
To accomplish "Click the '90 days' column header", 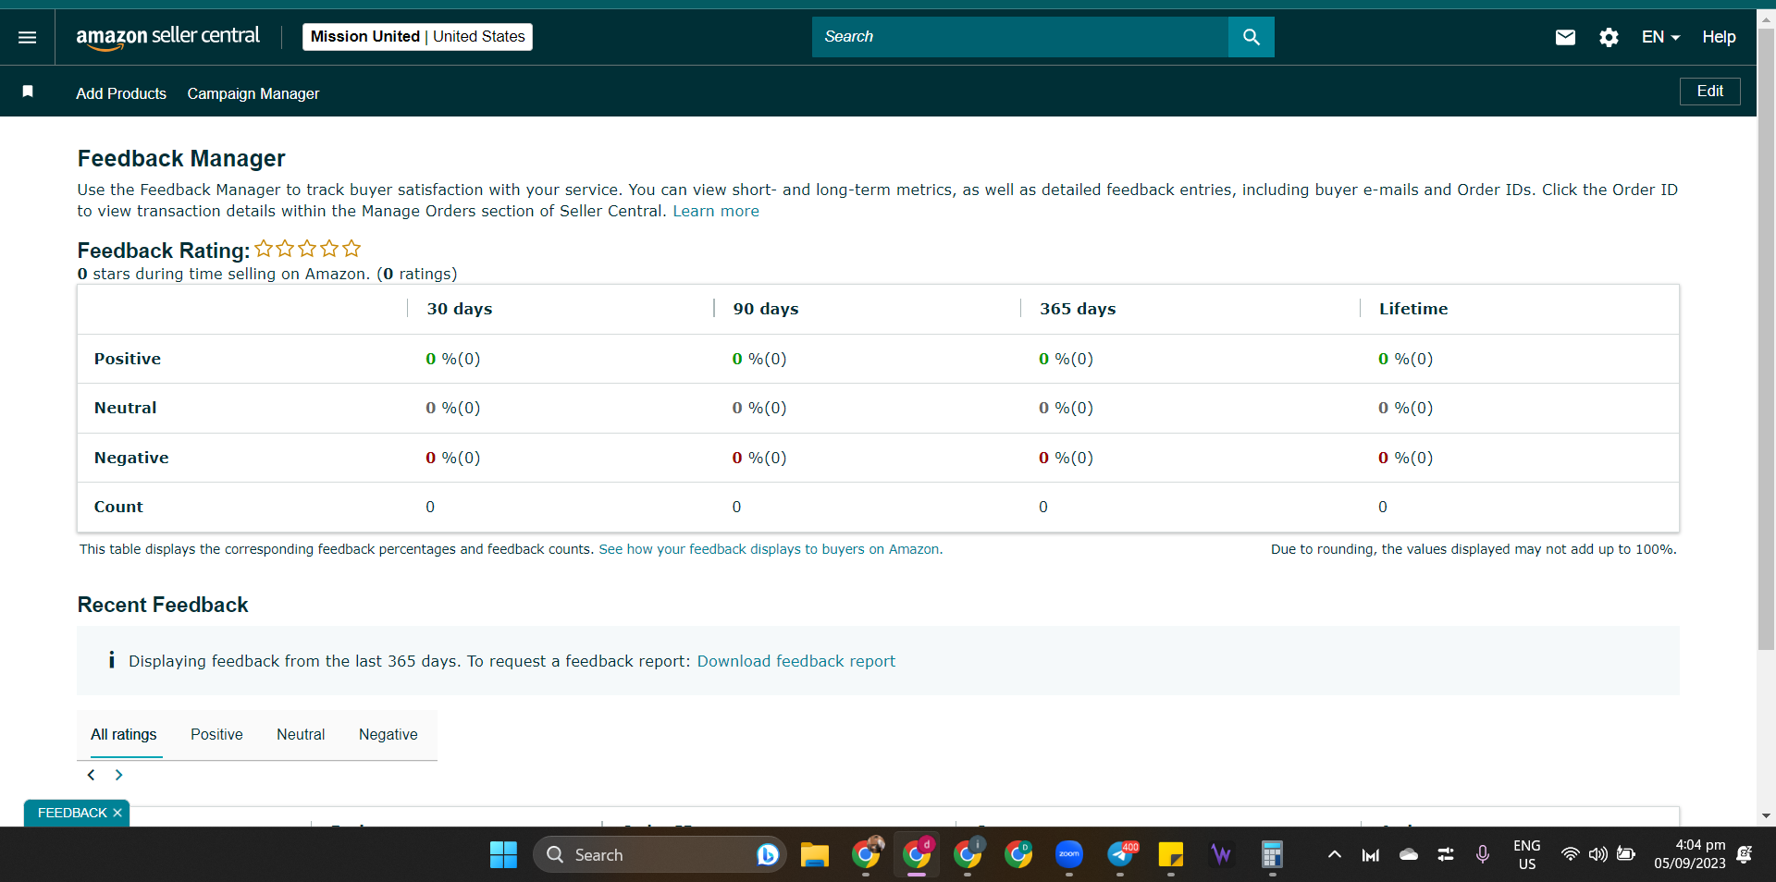I will coord(766,309).
